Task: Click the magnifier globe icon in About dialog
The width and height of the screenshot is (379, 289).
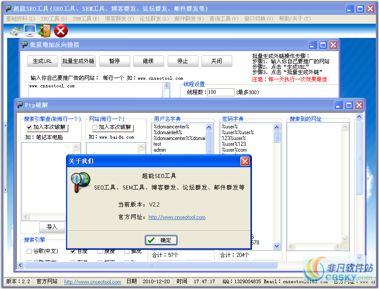Action: coord(81,182)
